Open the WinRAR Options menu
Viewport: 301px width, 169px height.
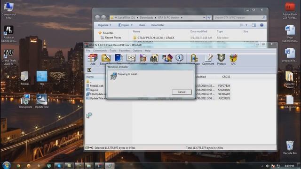pyautogui.click(x=137, y=51)
